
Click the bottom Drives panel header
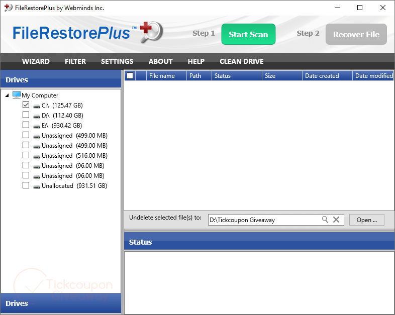pyautogui.click(x=61, y=303)
